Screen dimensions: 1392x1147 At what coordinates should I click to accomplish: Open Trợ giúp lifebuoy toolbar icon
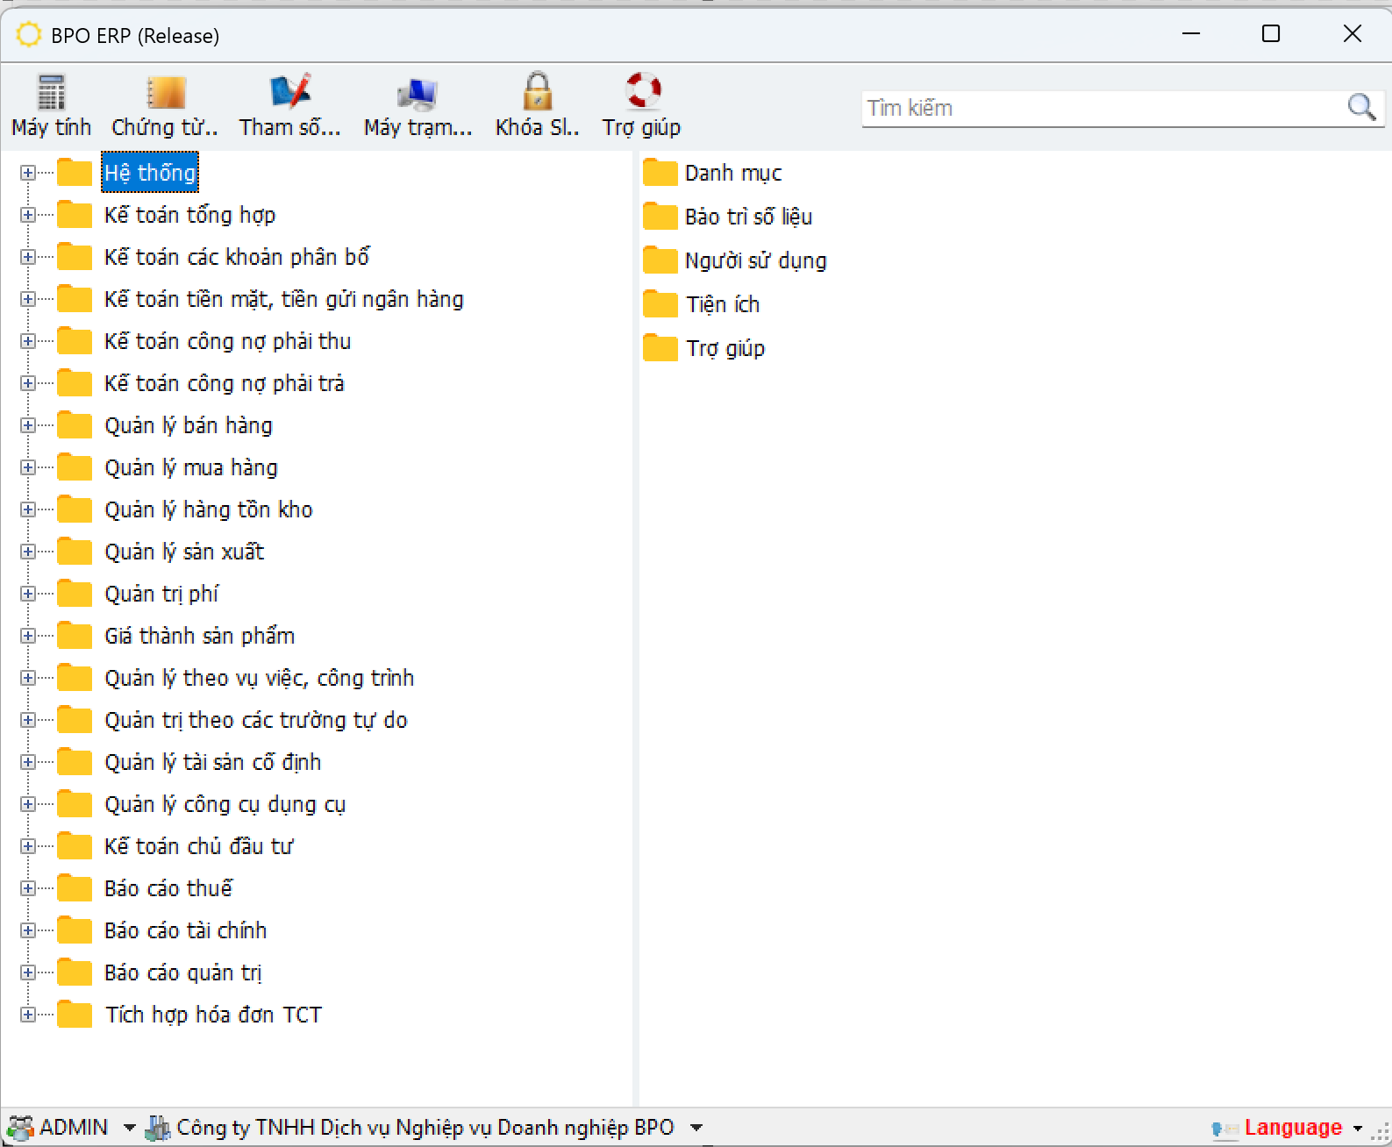pyautogui.click(x=642, y=93)
